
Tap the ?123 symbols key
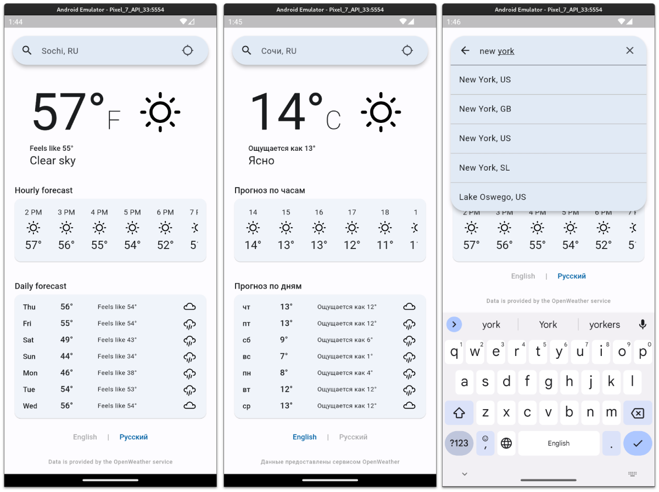[459, 443]
